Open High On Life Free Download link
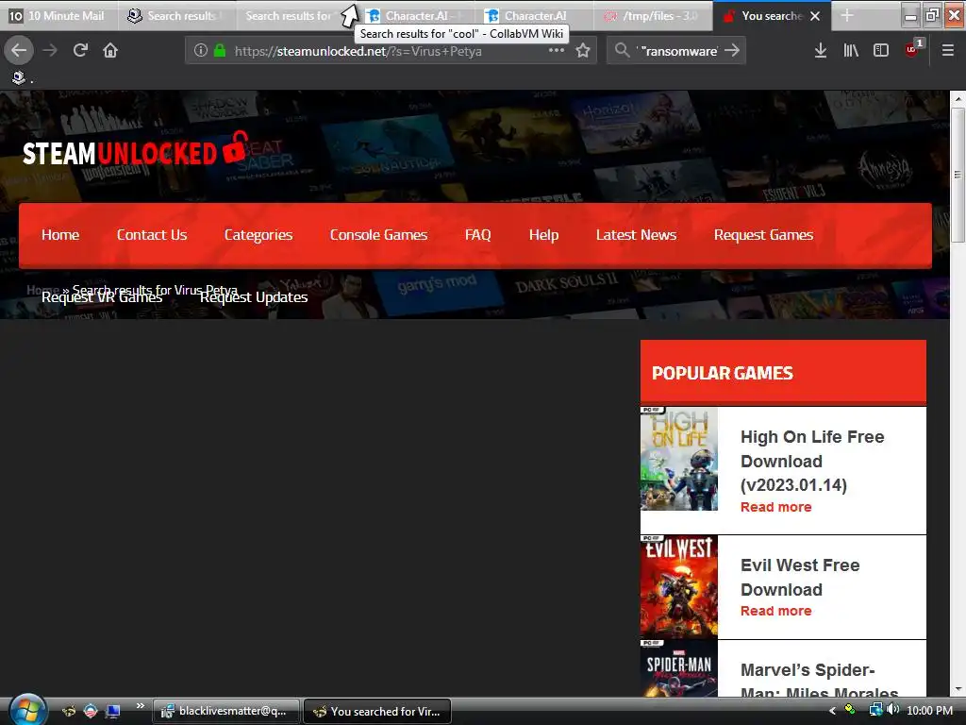The height and width of the screenshot is (725, 966). coord(812,461)
